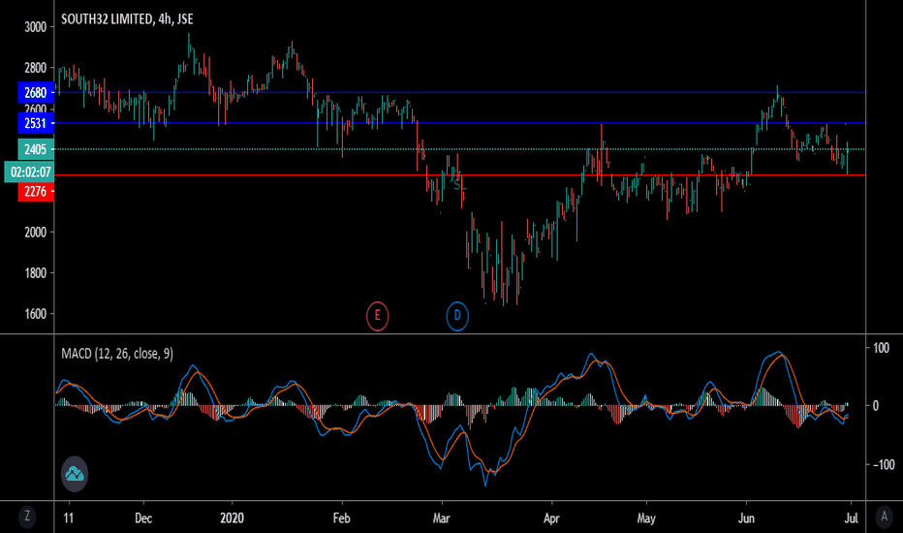Click the earnings E marker
The image size is (903, 533).
(x=377, y=316)
